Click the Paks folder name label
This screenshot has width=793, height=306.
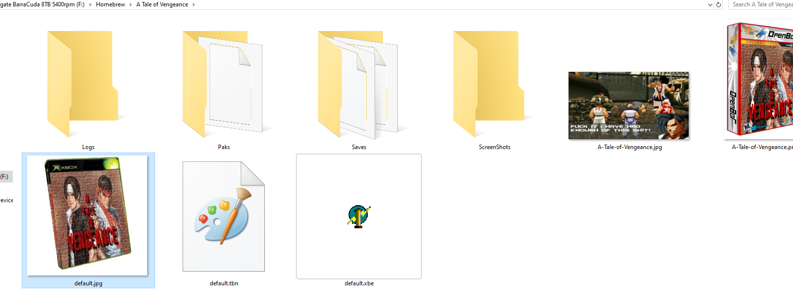click(x=224, y=147)
